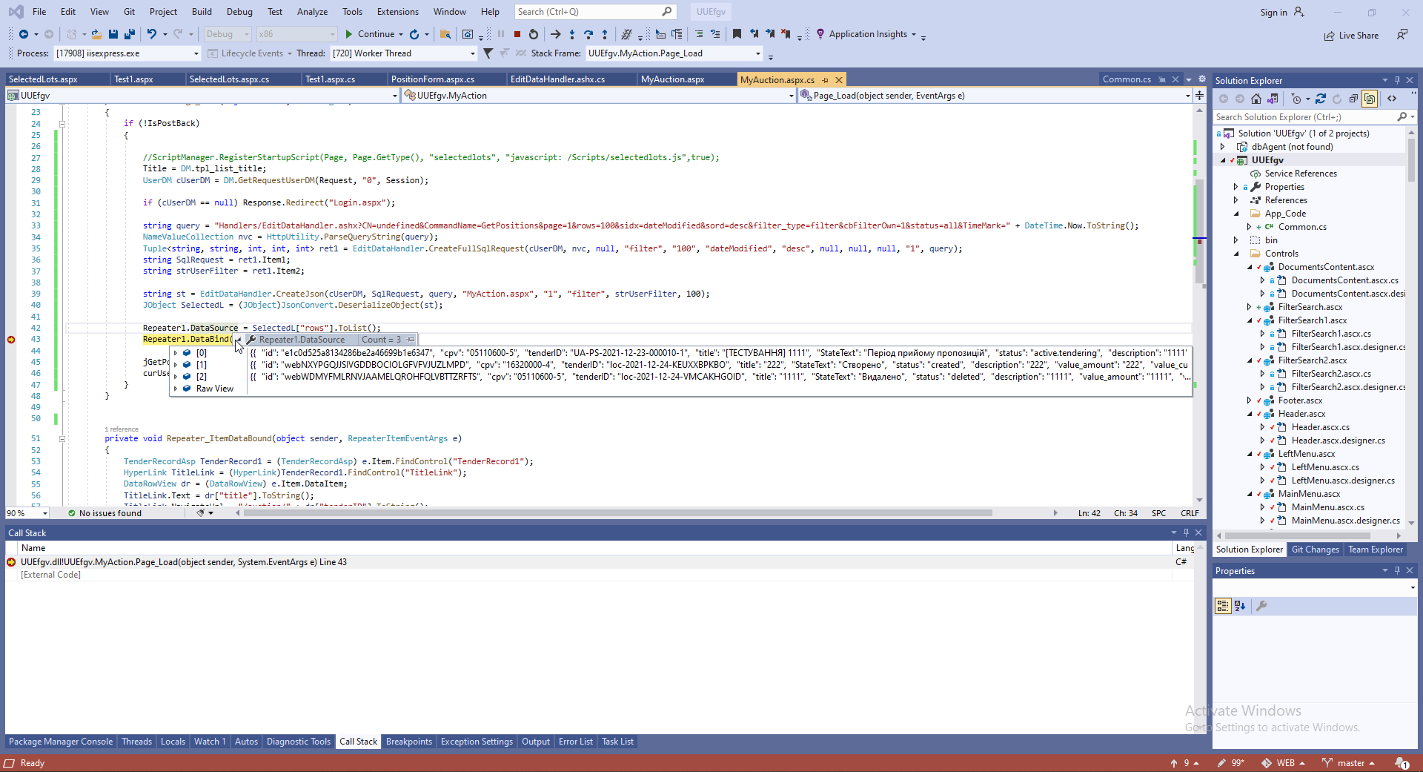Toggle auto-hide pin for Properties panel
Screen dimensions: 1423x772
[x=1397, y=570]
